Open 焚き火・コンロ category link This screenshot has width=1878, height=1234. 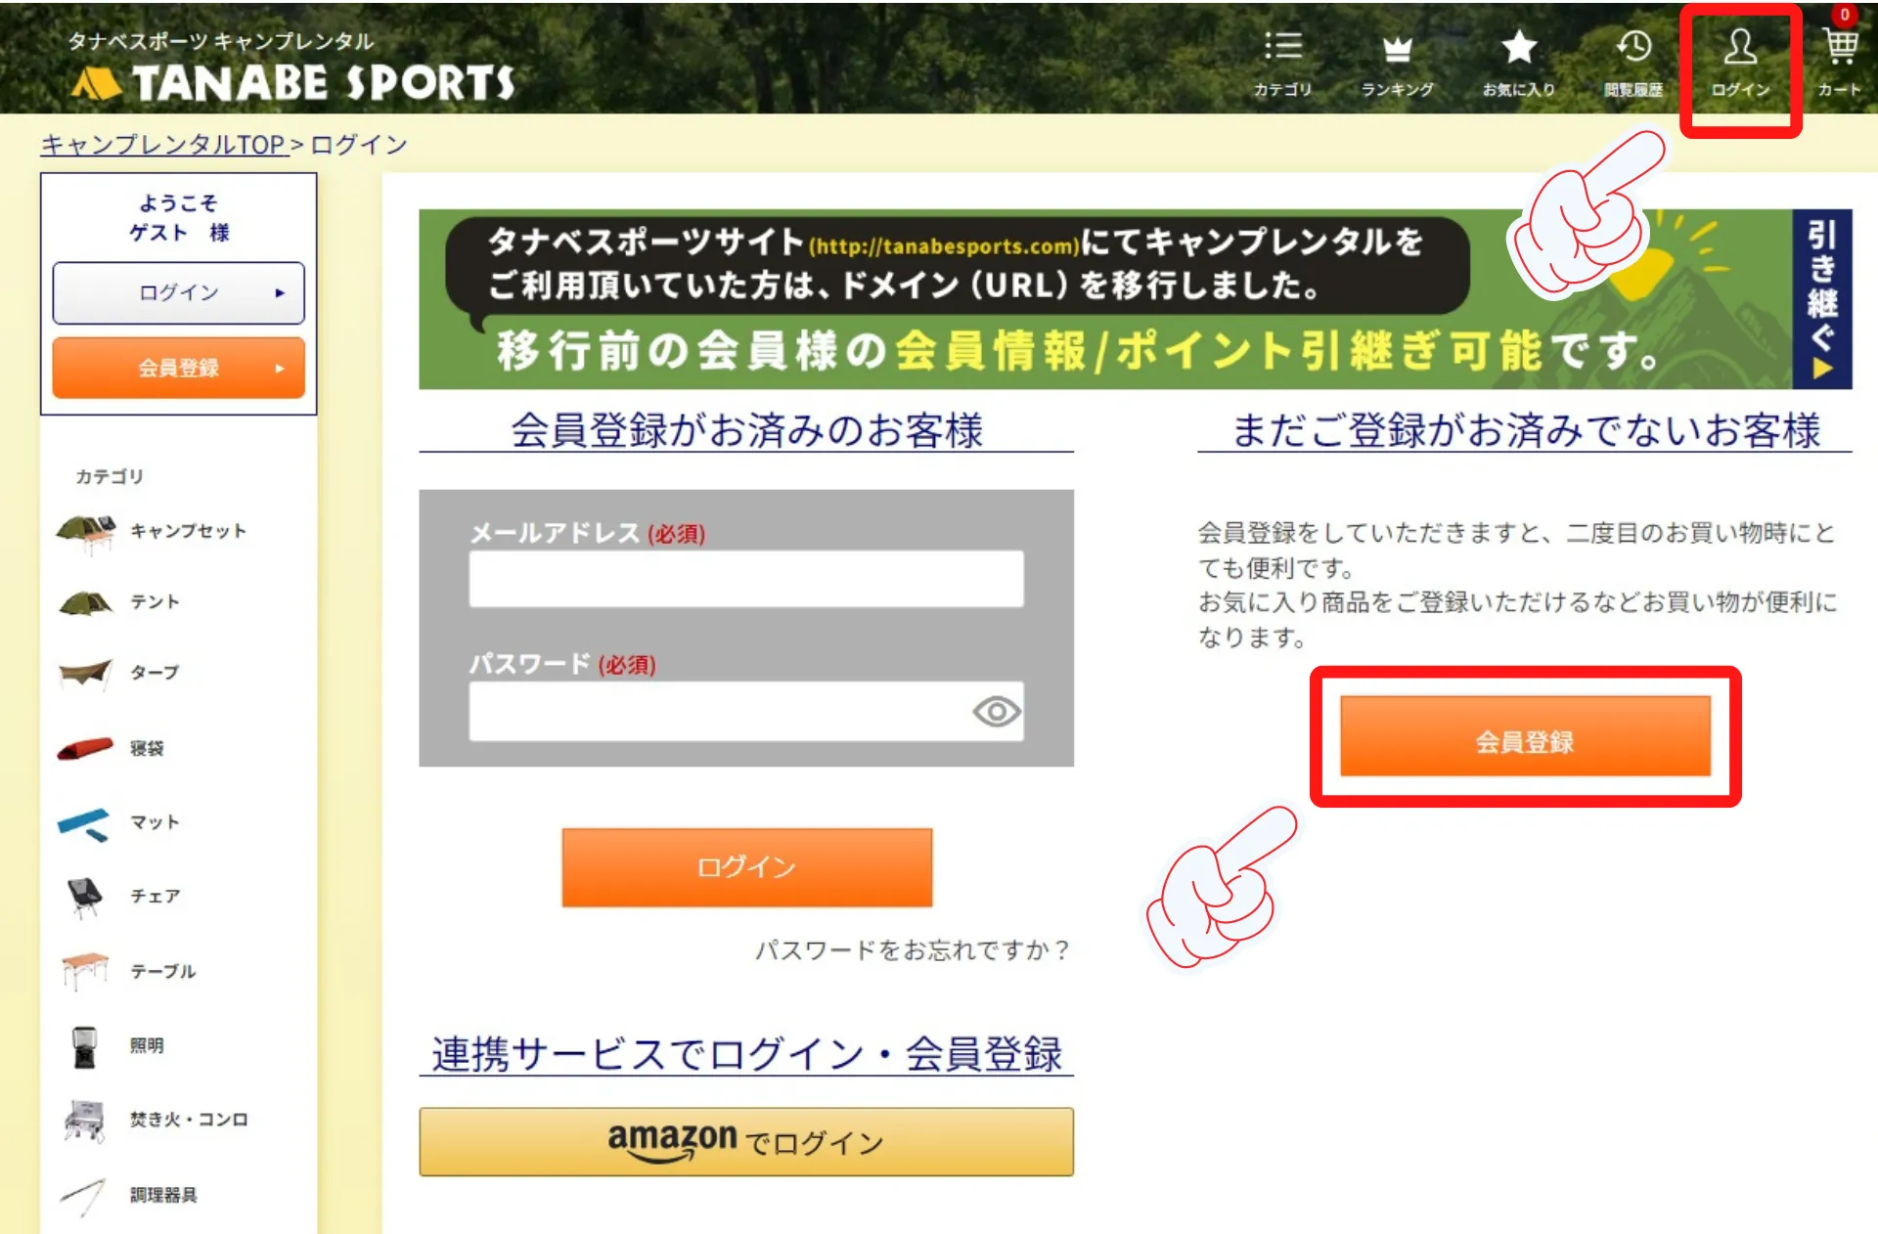point(189,1120)
